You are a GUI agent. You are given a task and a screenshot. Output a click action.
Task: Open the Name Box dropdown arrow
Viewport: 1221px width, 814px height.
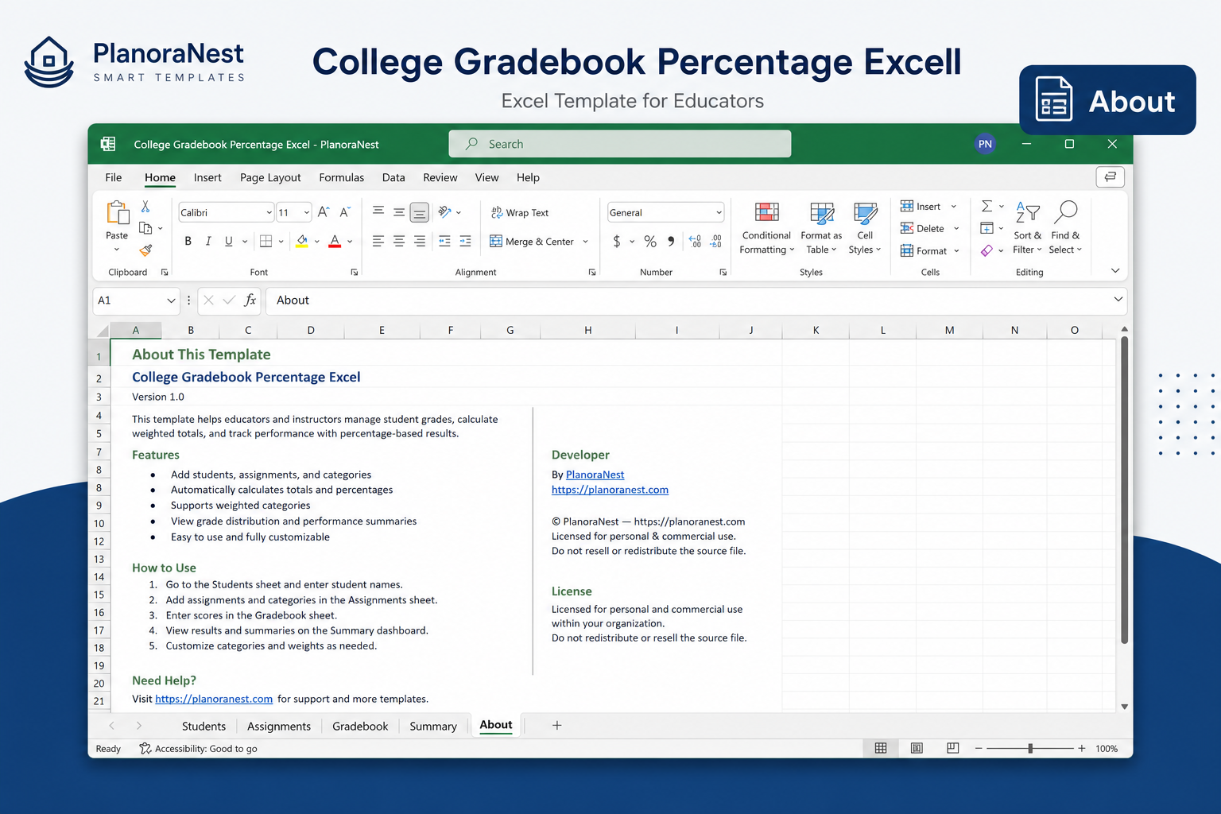(x=171, y=300)
